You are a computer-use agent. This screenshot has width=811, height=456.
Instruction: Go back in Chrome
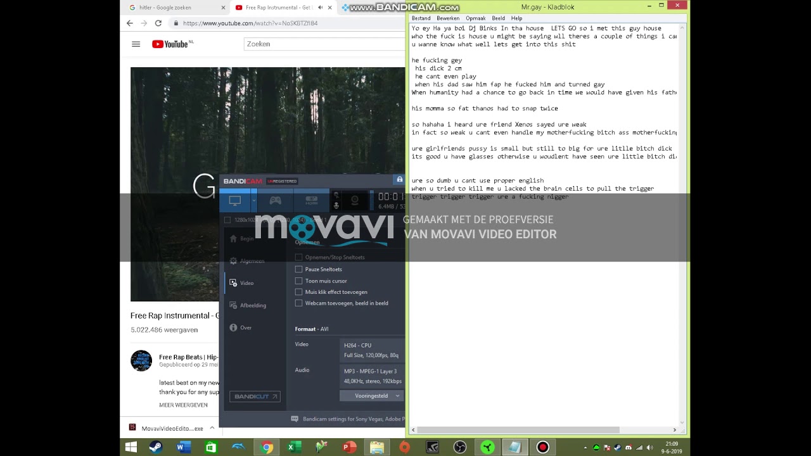click(x=130, y=23)
